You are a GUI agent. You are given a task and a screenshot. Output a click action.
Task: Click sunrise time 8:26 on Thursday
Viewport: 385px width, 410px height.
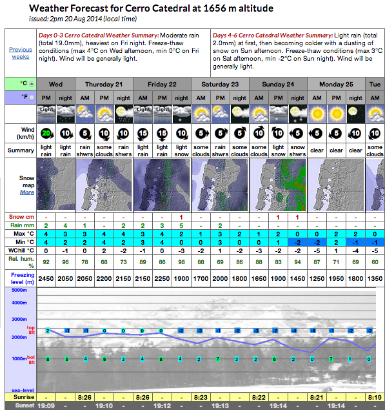tap(84, 398)
